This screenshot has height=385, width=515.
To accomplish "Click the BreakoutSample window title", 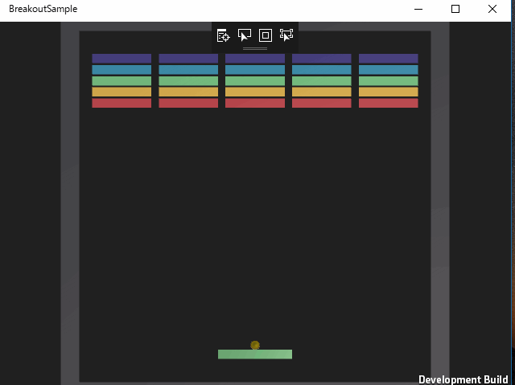I will coord(43,9).
